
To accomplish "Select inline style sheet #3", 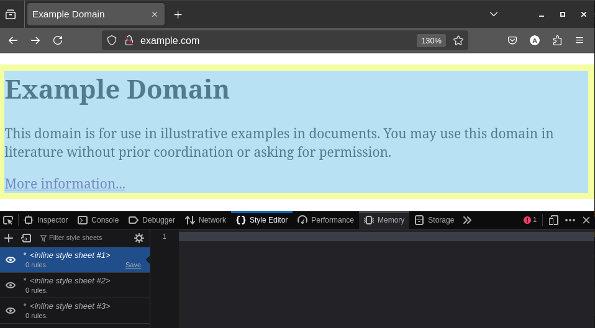I will pos(75,311).
